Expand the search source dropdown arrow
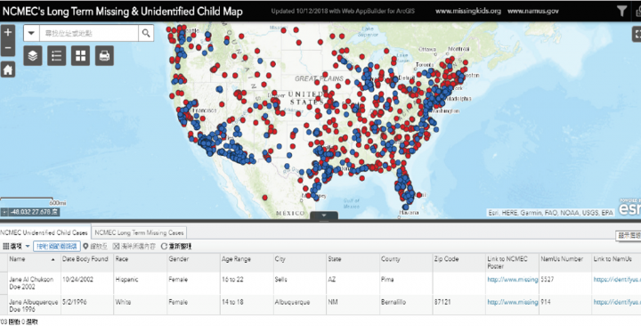Screen dimensions: 641x326 31,33
